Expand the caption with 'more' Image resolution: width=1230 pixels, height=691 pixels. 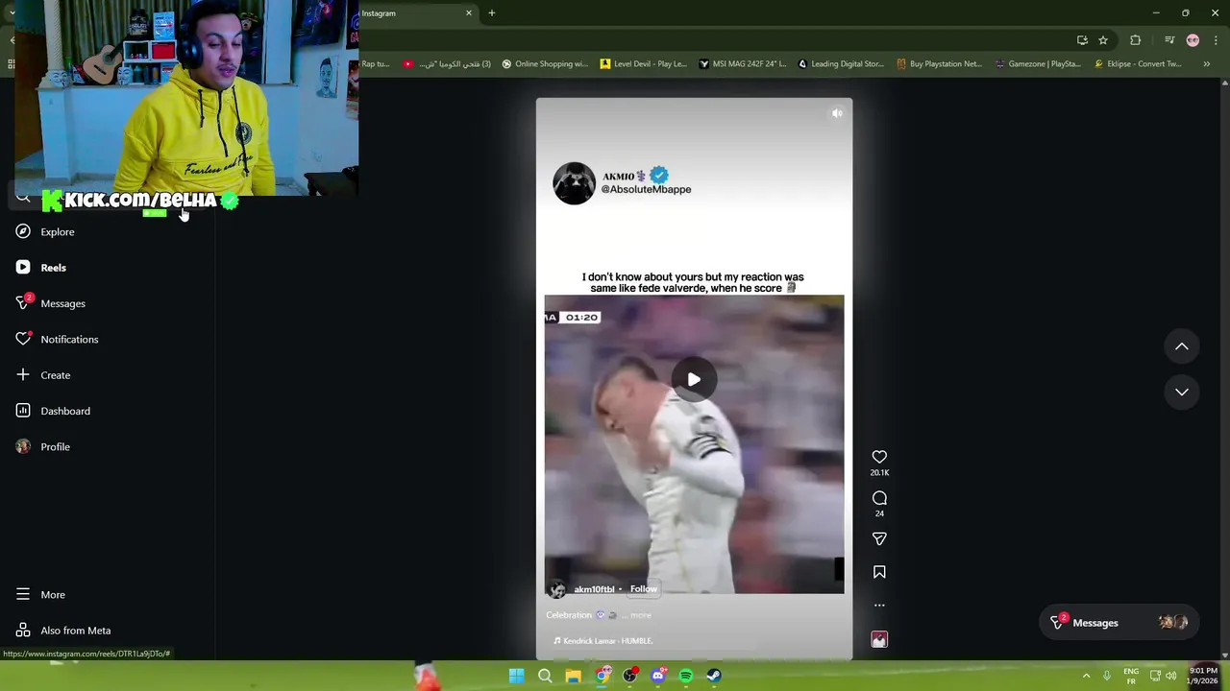pos(641,615)
